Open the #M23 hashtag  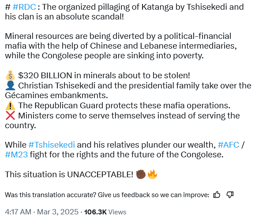pos(16,155)
